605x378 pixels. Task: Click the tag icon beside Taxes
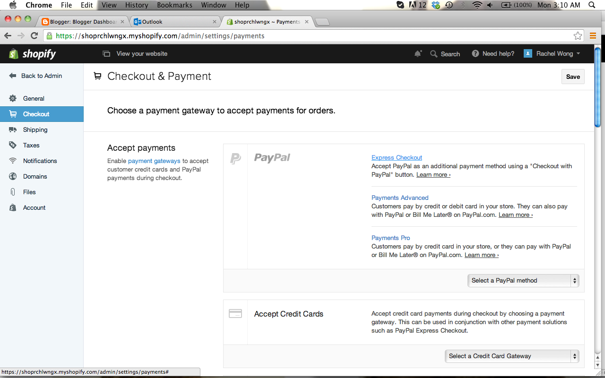click(x=13, y=145)
